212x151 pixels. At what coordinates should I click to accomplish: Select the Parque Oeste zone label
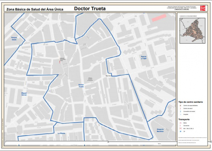point(14,38)
